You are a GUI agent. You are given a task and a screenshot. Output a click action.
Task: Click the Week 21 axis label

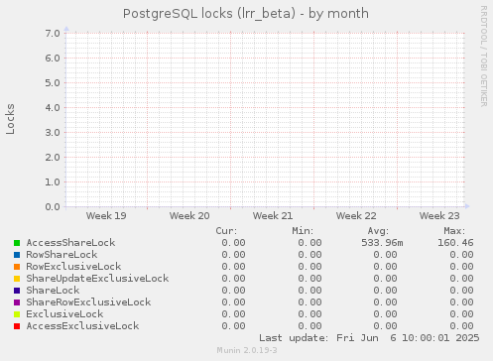click(273, 216)
